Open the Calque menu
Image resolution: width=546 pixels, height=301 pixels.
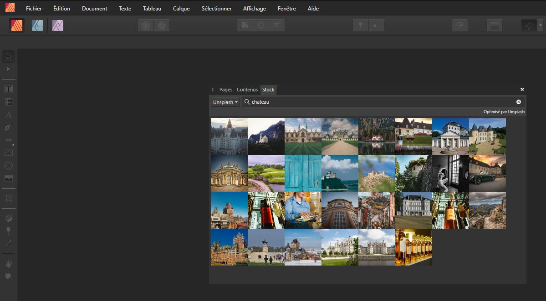[181, 8]
